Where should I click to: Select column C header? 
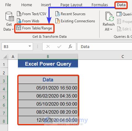123,57
